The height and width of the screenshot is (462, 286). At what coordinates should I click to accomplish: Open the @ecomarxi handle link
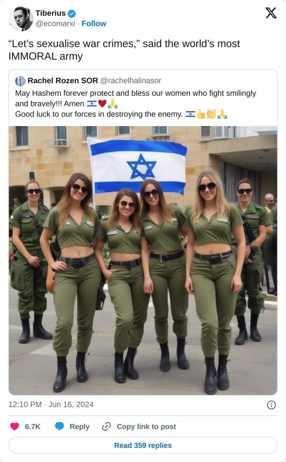[55, 24]
